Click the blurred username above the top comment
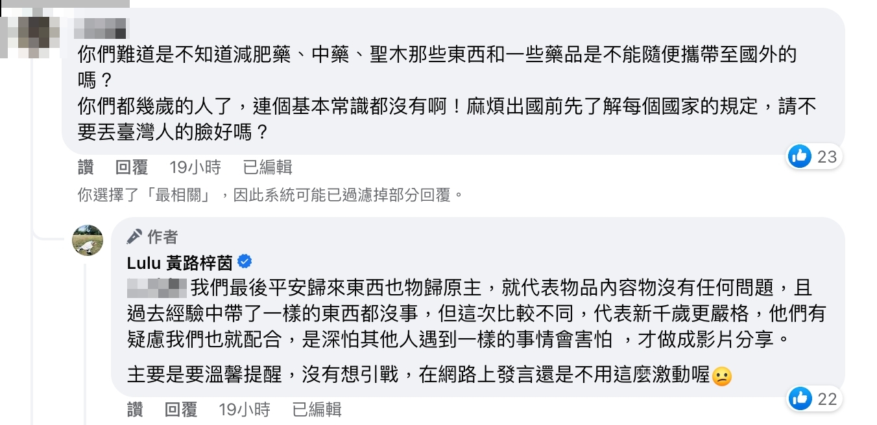877x425 pixels. (x=102, y=27)
